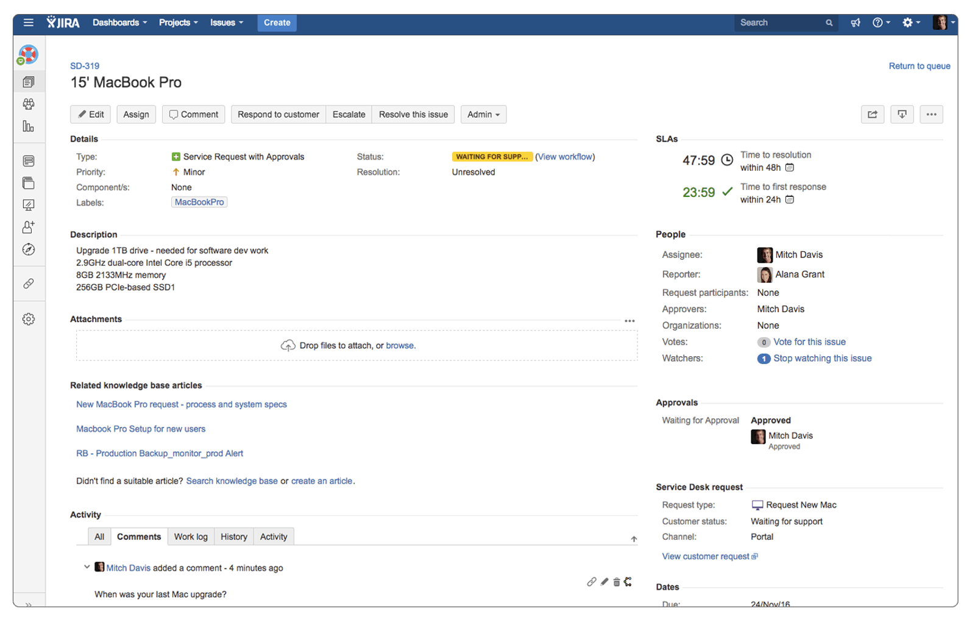Click calendar icon next to within 48h
Viewport: 975px width, 619px height.
point(789,168)
